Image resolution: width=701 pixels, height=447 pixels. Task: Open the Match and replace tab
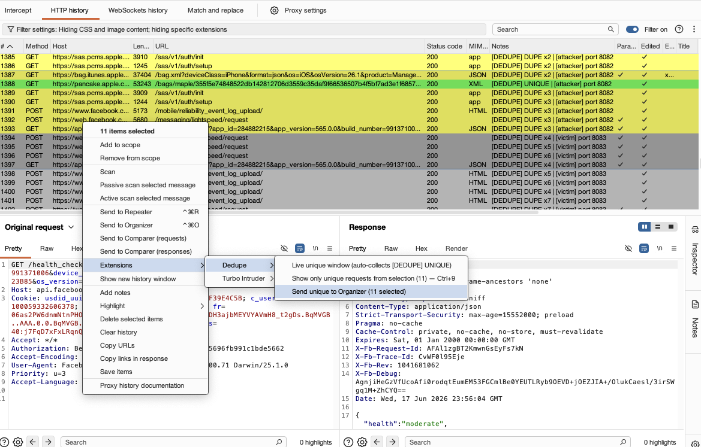(215, 10)
